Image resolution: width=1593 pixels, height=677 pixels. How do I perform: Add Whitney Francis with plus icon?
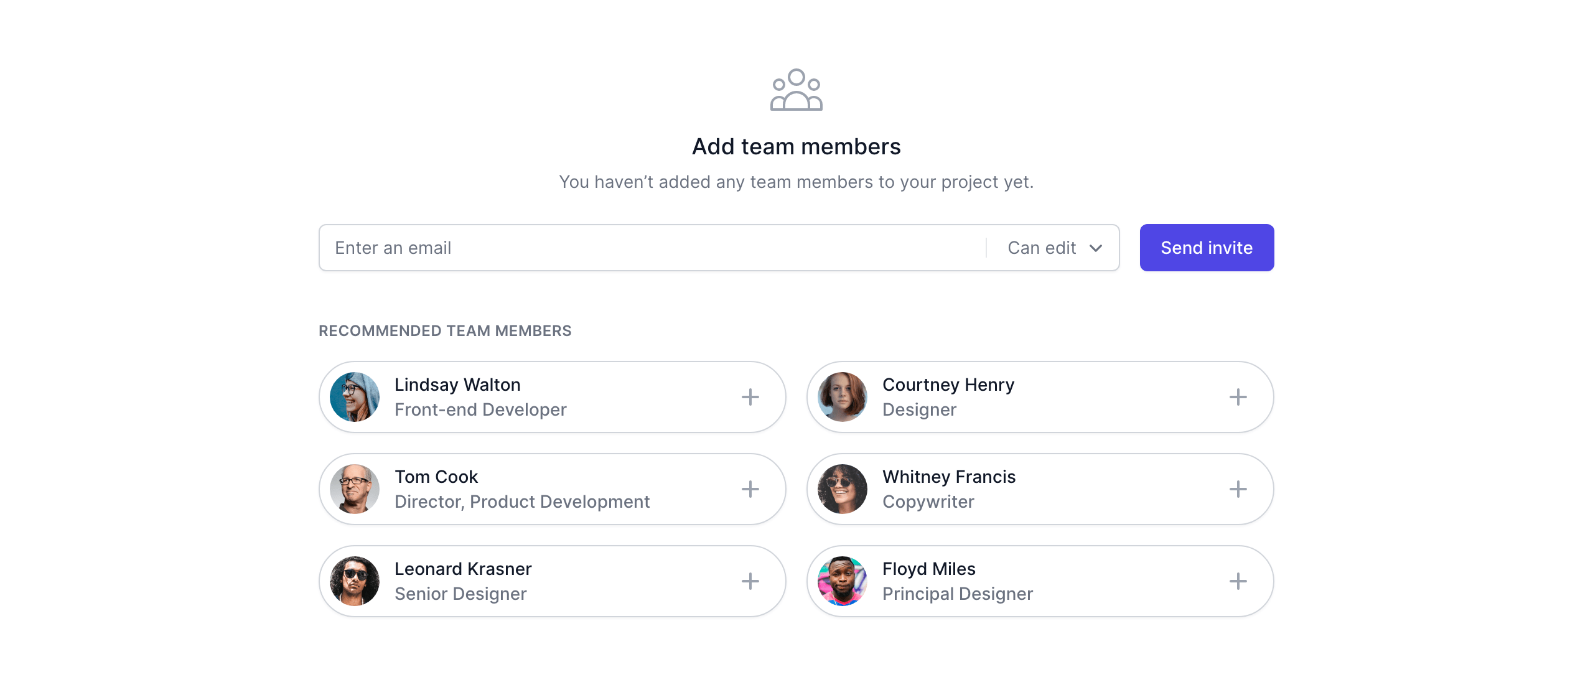(x=1238, y=489)
